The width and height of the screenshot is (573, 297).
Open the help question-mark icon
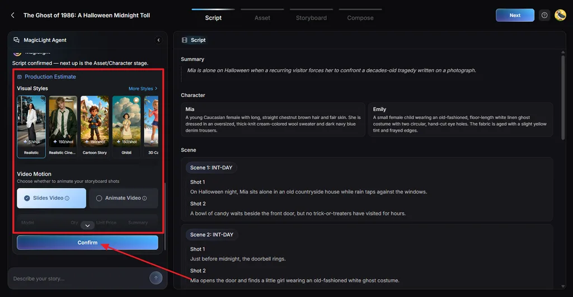pyautogui.click(x=544, y=15)
